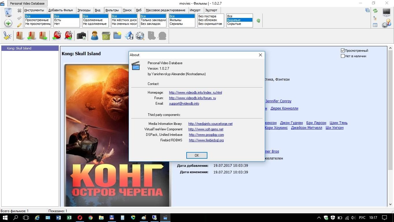Toggle the Просмотренный checkbox
The width and height of the screenshot is (394, 222).
pos(343,51)
